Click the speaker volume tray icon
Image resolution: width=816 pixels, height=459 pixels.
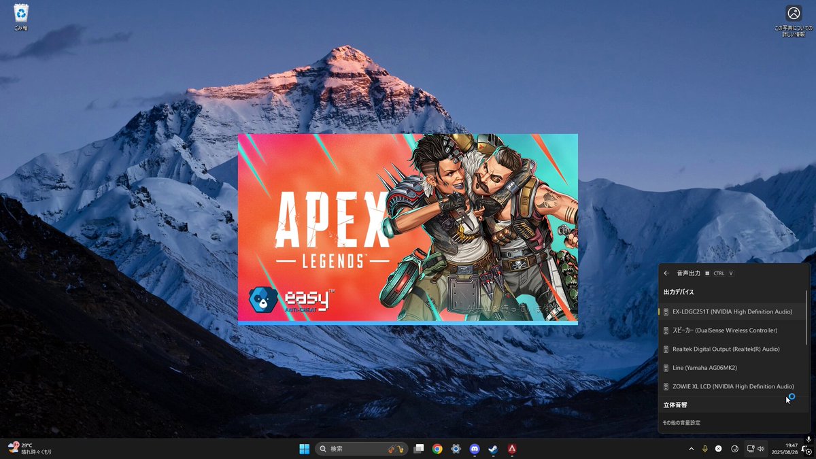point(760,449)
